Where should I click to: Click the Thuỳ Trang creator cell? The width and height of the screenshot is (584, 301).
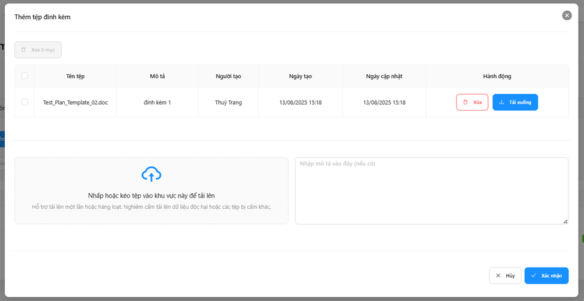(228, 103)
